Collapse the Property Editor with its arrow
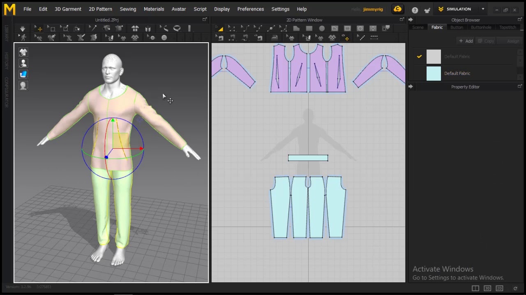The width and height of the screenshot is (526, 295). (411, 86)
